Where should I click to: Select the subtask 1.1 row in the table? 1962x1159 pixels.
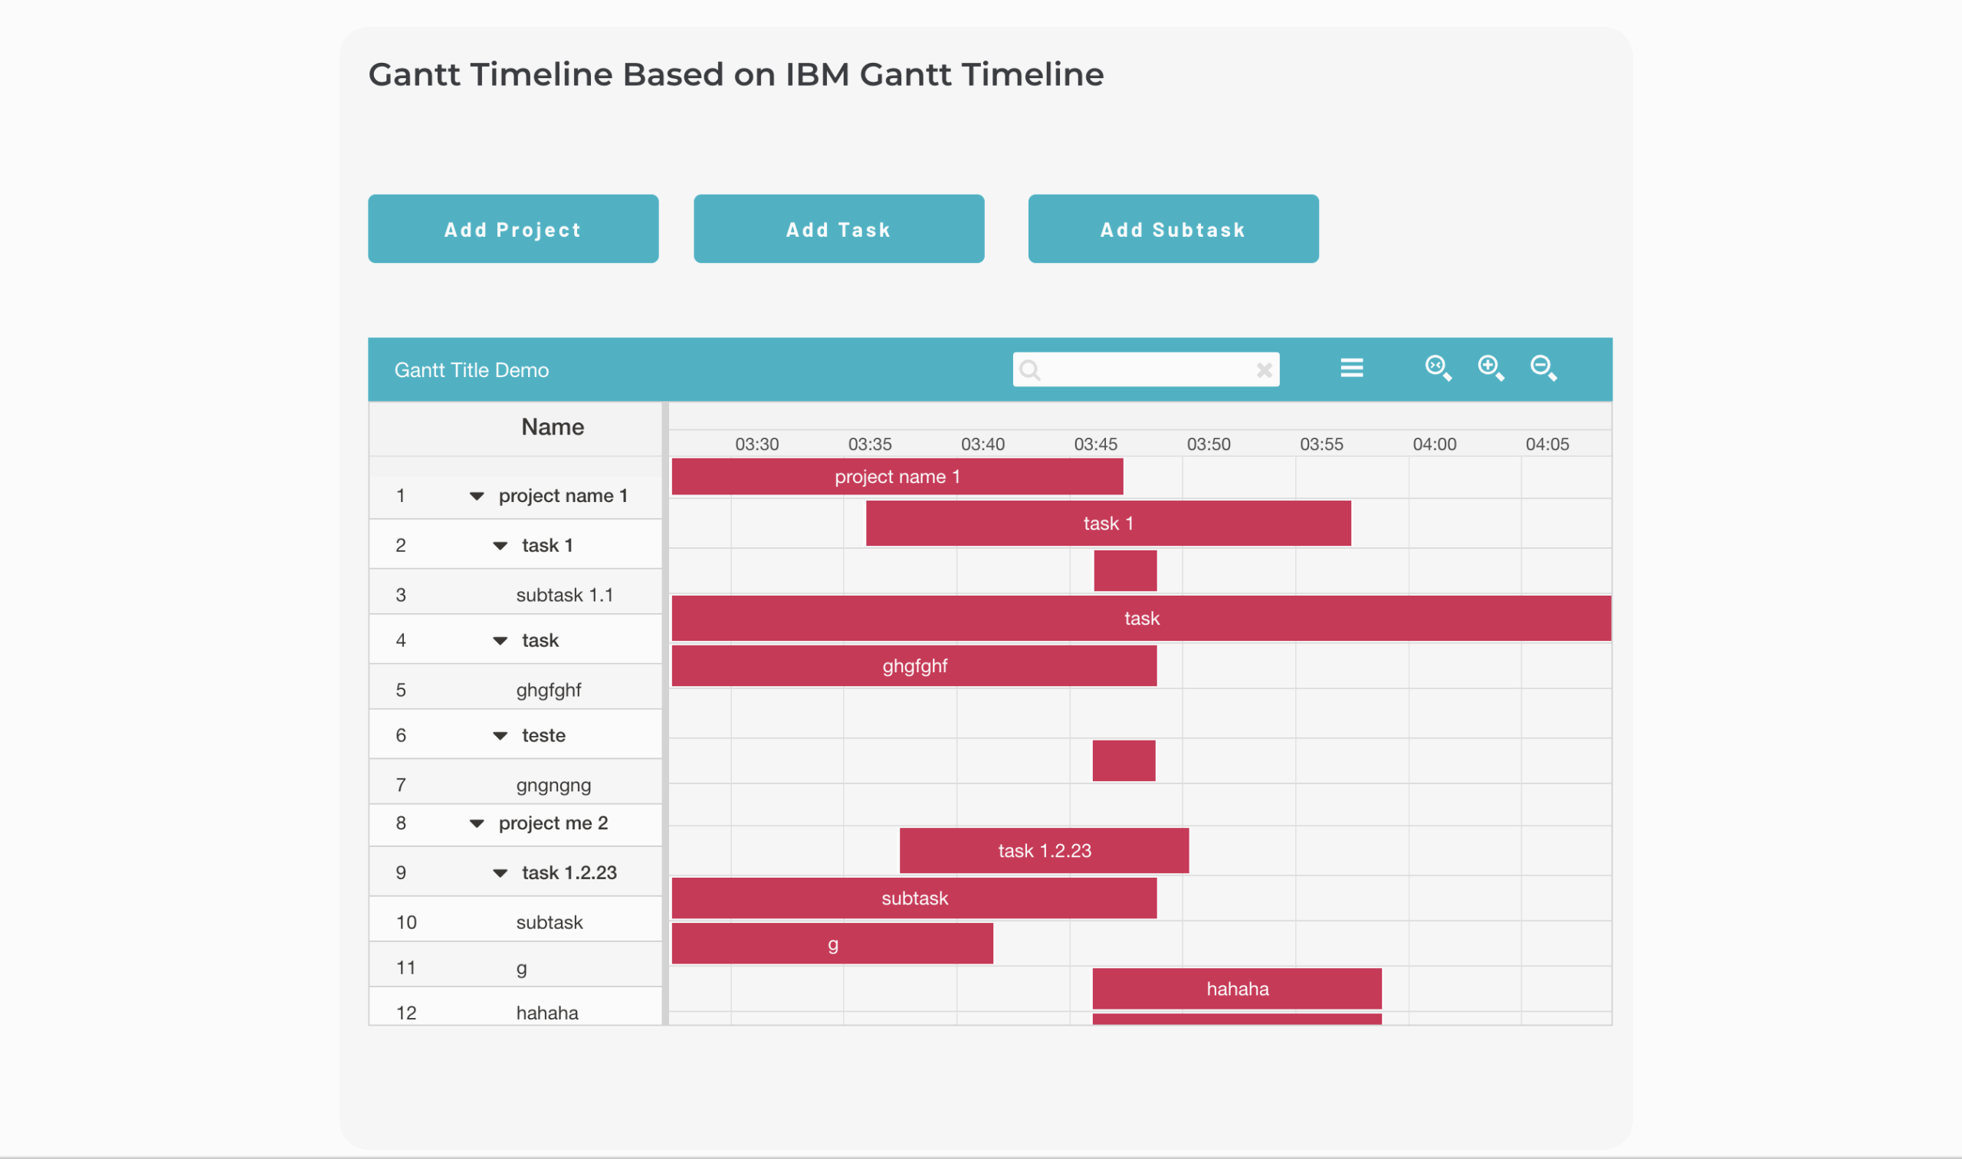tap(564, 595)
